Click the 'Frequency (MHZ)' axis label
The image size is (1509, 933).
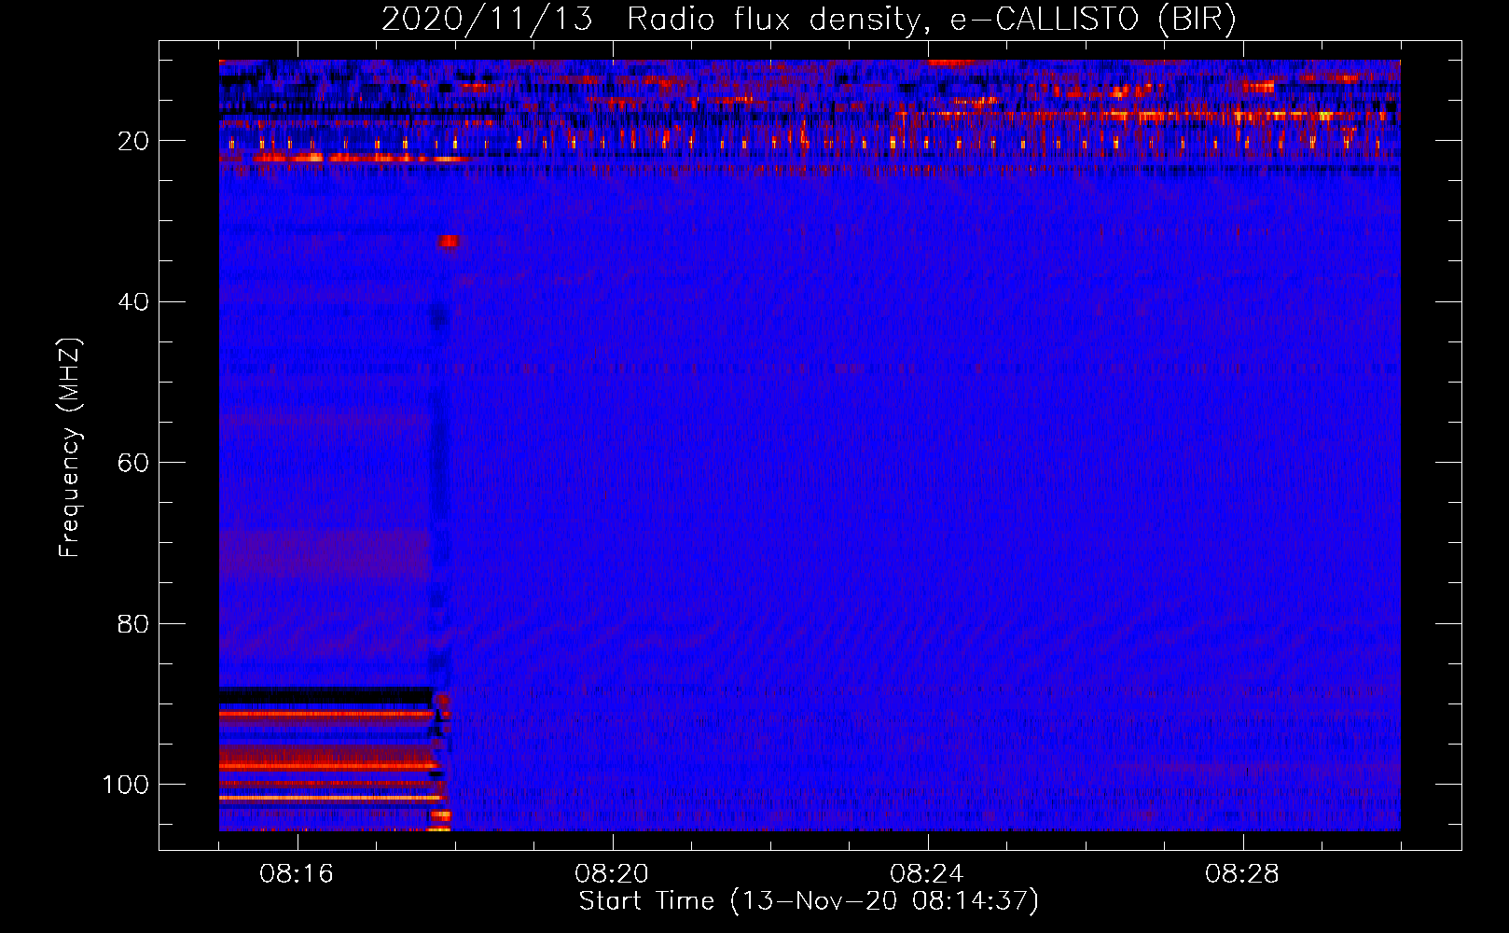pos(70,447)
